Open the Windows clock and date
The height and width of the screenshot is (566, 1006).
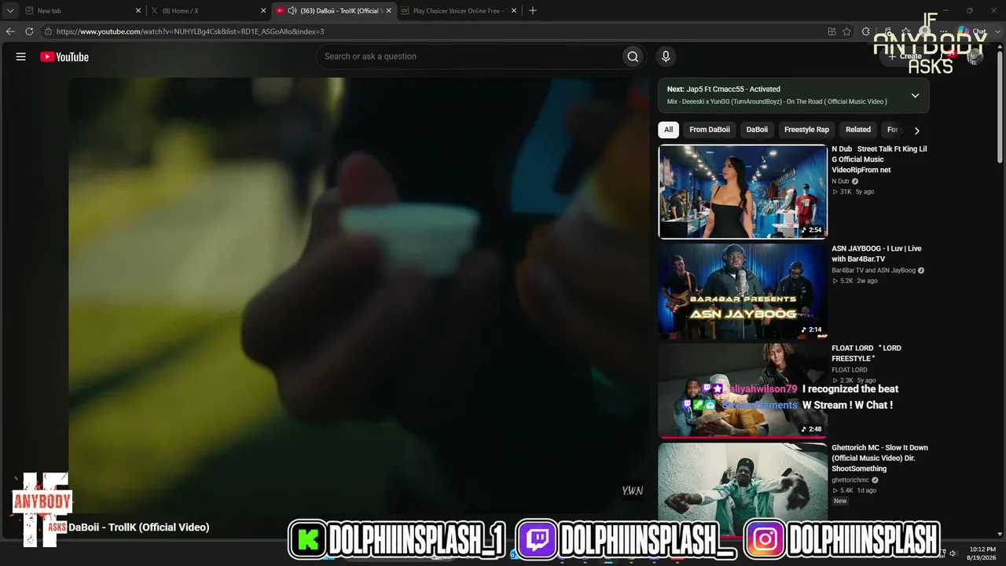(x=982, y=553)
